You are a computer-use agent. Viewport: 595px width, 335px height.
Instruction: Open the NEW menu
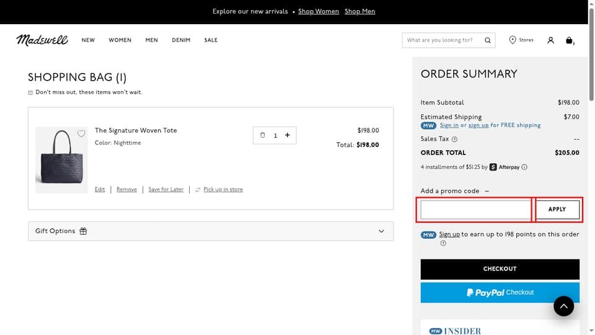point(88,40)
